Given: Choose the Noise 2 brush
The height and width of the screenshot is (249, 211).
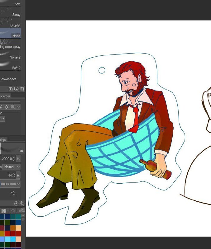Looking at the screenshot, I should click(x=10, y=54).
